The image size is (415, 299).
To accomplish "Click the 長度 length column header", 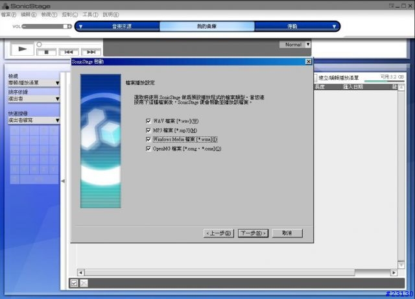I will 320,87.
